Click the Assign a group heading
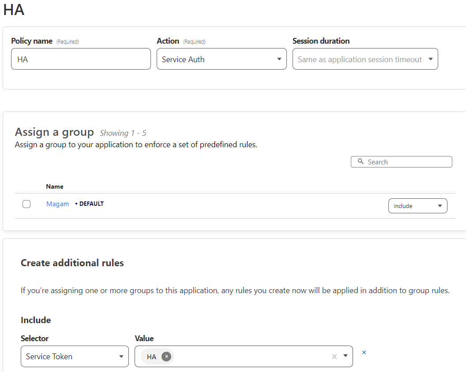466x372 pixels. click(54, 132)
